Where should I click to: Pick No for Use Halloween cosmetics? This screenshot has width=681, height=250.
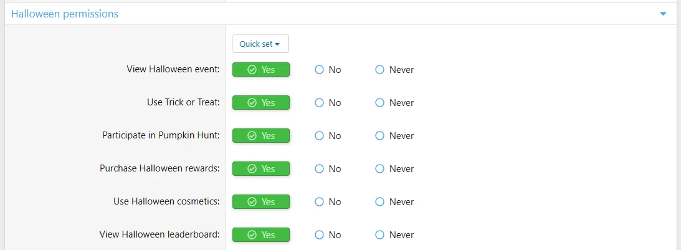point(328,202)
